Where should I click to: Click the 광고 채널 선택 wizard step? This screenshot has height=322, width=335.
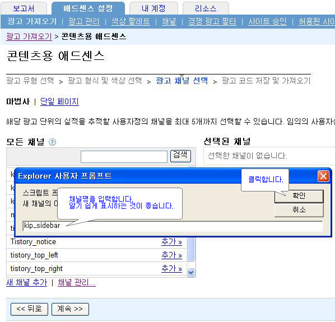click(182, 81)
